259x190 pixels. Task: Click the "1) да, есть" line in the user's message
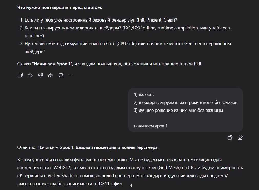(144, 95)
